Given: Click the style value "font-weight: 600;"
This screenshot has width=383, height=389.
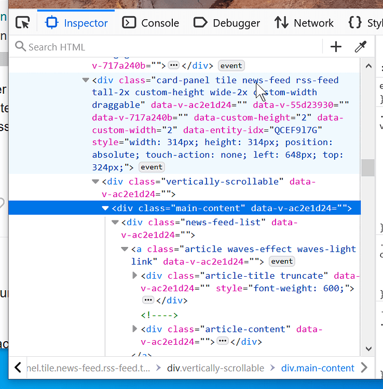Looking at the screenshot, I should [298, 288].
